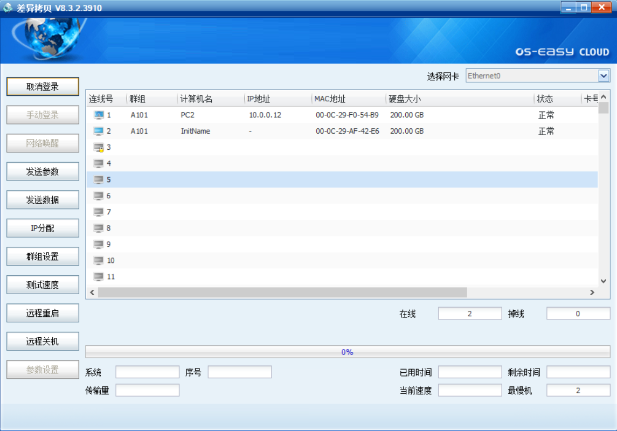
Task: Select the computer icon in row 8
Action: pos(99,228)
